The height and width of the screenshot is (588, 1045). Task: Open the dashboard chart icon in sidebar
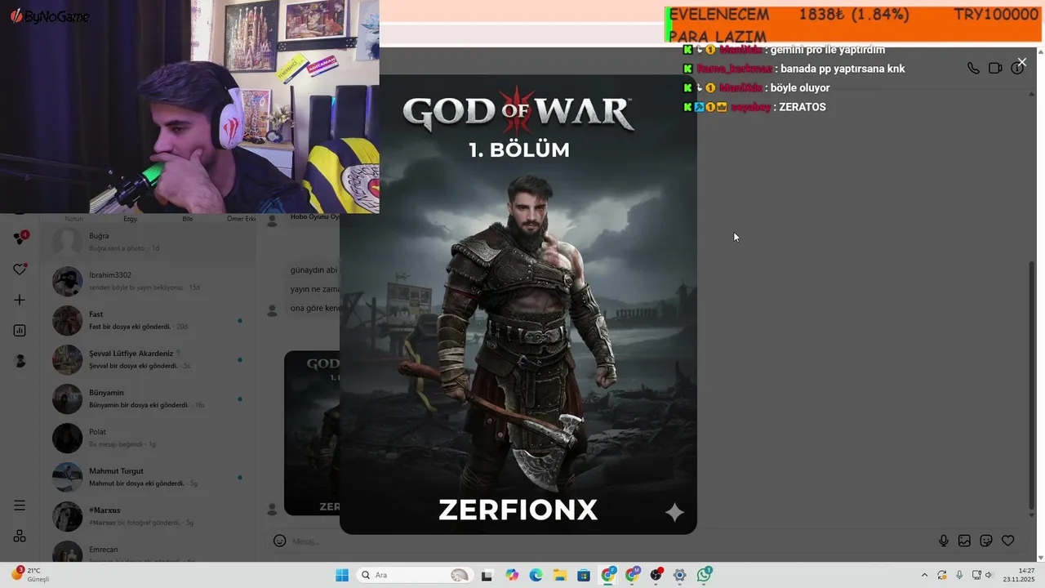[20, 331]
